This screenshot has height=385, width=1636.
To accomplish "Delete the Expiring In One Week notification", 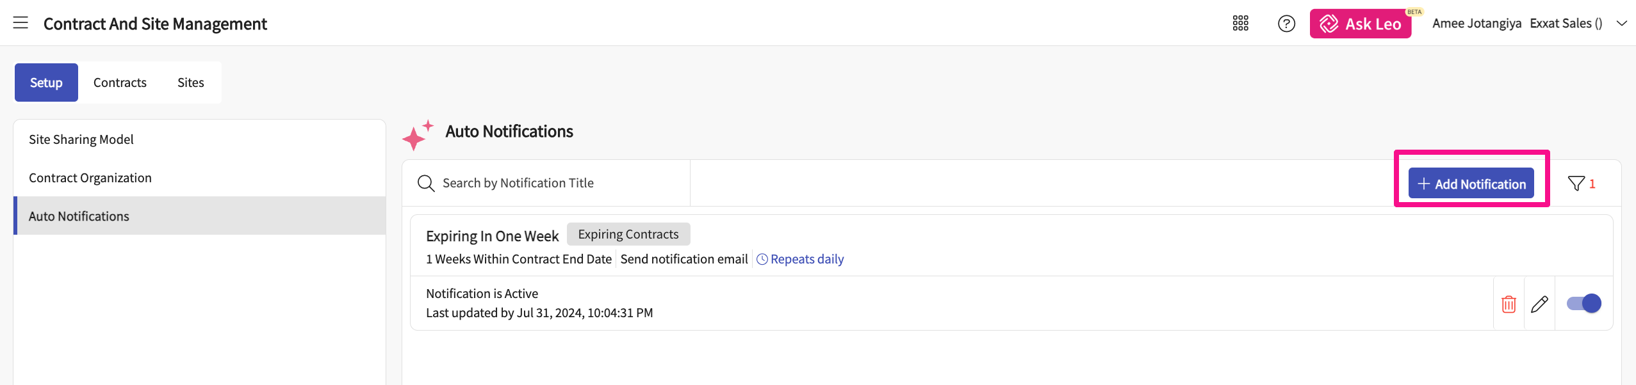I will click(x=1509, y=304).
